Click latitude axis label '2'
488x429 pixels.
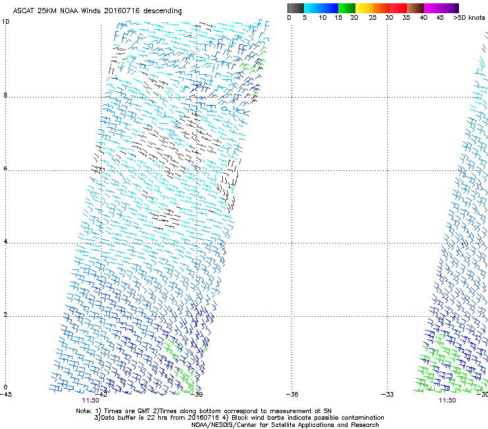tap(5, 315)
